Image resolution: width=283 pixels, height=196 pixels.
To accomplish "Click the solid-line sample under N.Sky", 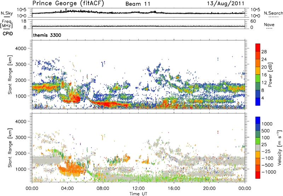I will [x=7, y=17].
